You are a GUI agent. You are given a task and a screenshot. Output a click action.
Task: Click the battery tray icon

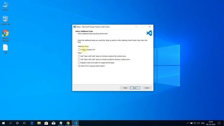point(191,123)
